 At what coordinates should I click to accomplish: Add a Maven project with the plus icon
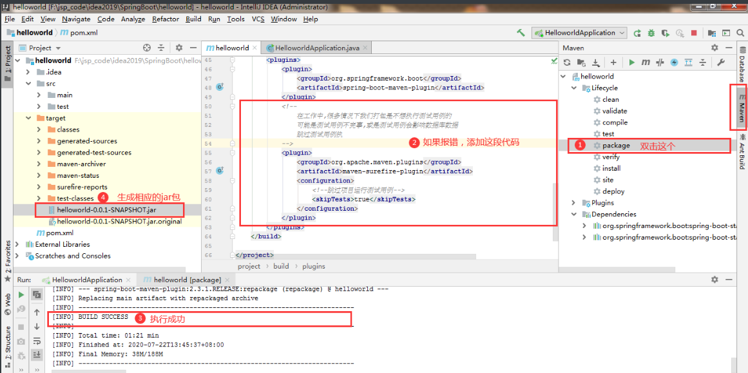613,62
